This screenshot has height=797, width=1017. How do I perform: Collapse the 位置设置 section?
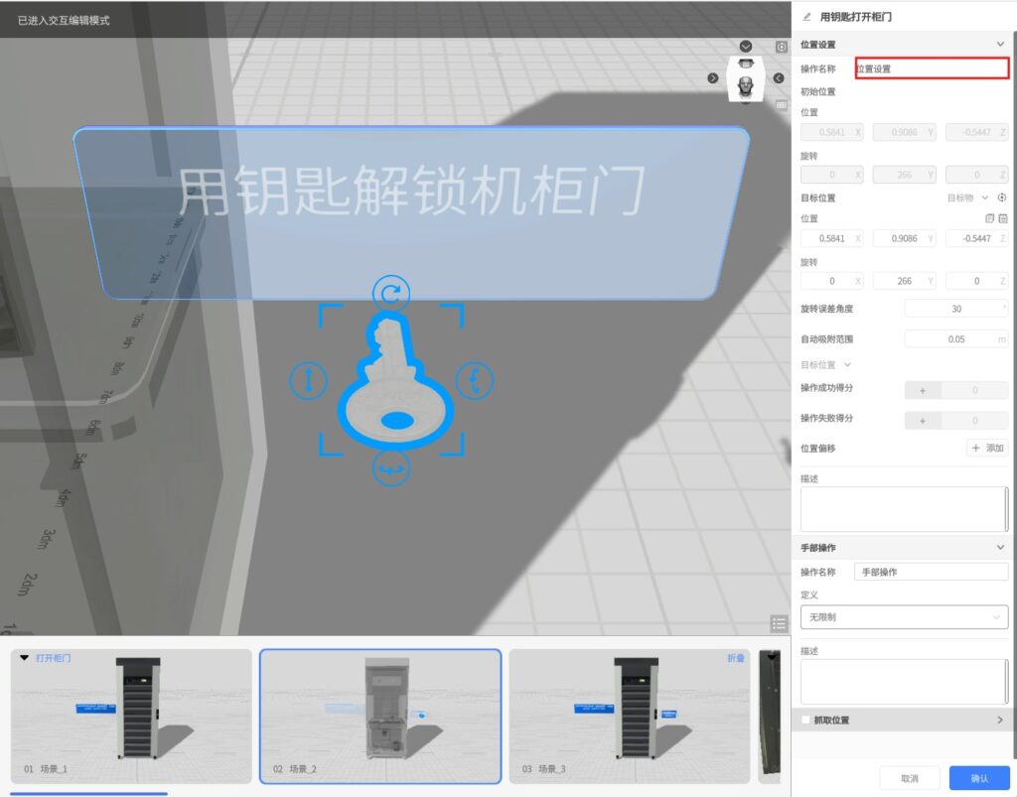click(1000, 45)
